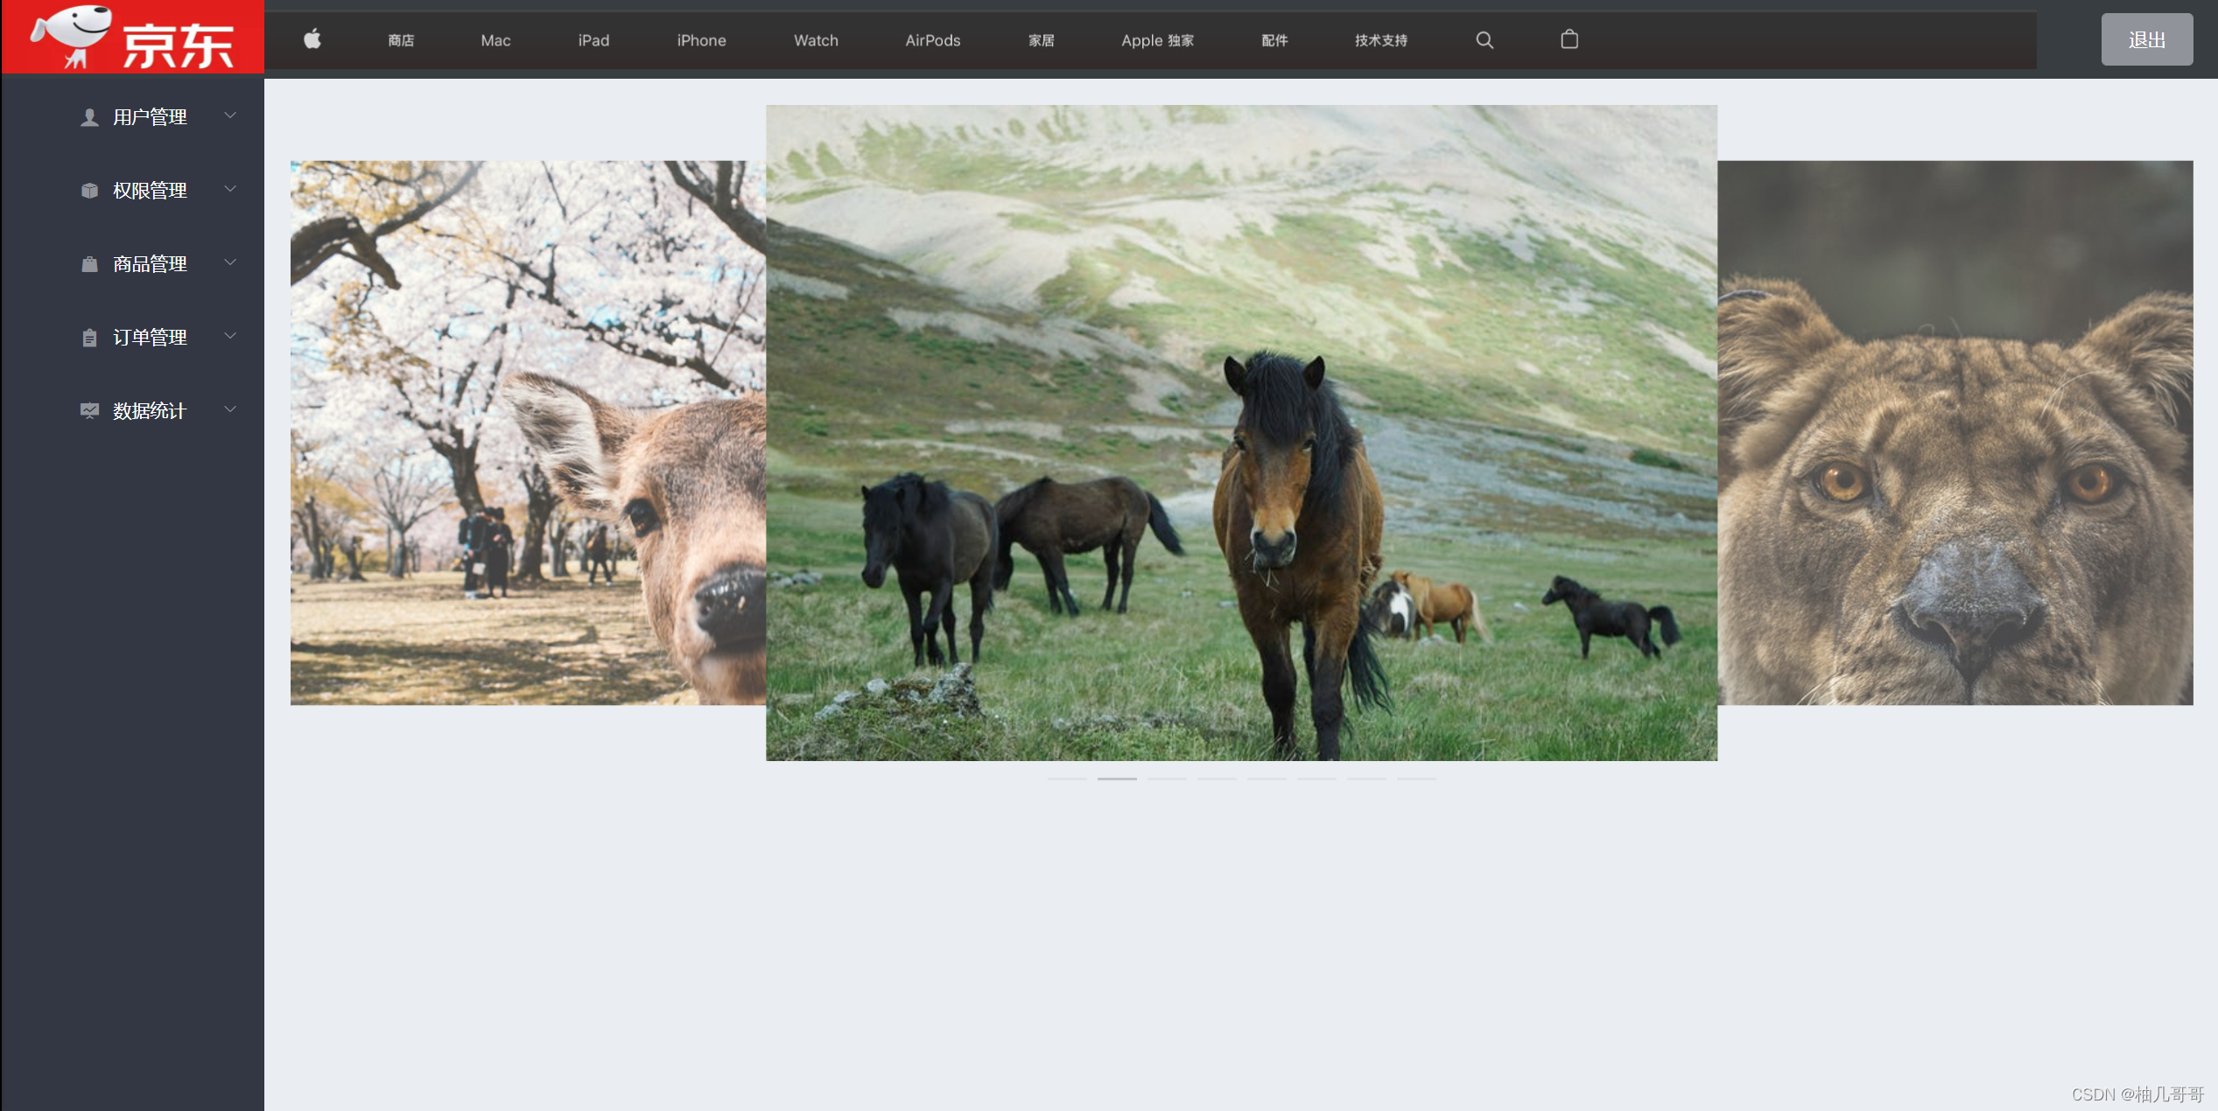Expand the 权限管理 submenu chevron
Screen dimensions: 2218x1111
click(x=230, y=189)
